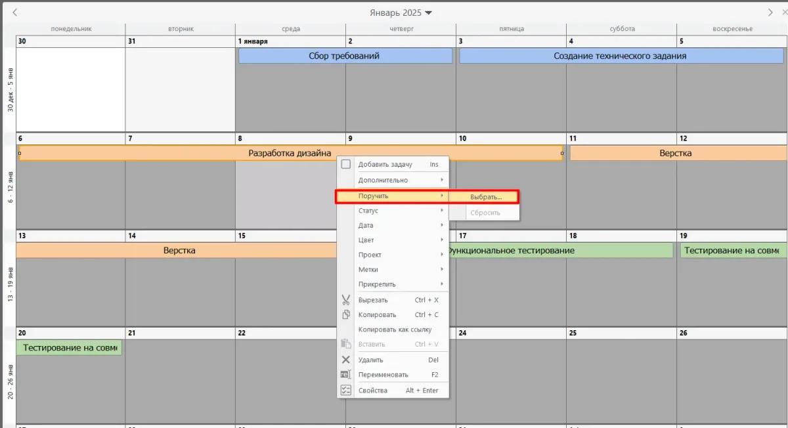Select Копировать как ссылку menu entry

(x=394, y=330)
